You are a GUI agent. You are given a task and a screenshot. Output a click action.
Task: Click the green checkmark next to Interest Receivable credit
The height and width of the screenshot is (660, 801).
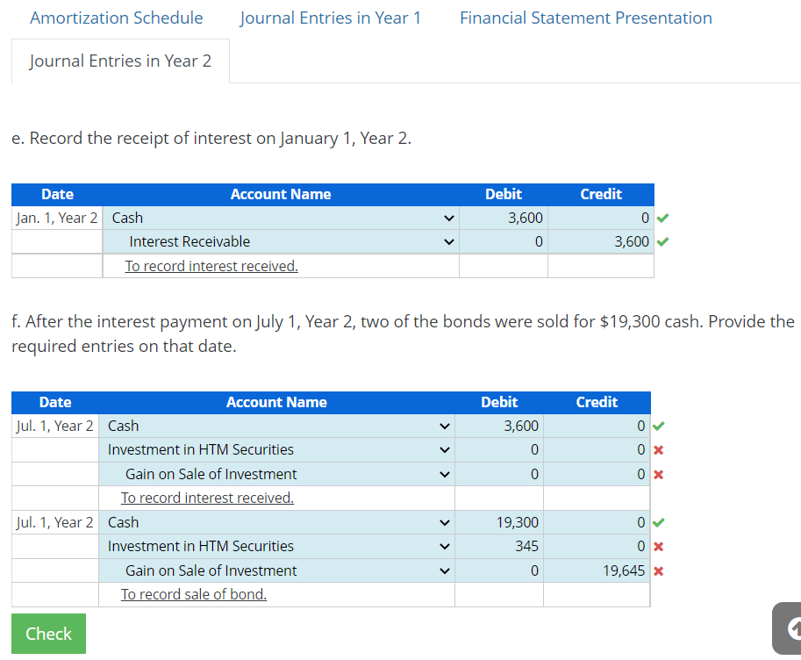click(x=662, y=241)
